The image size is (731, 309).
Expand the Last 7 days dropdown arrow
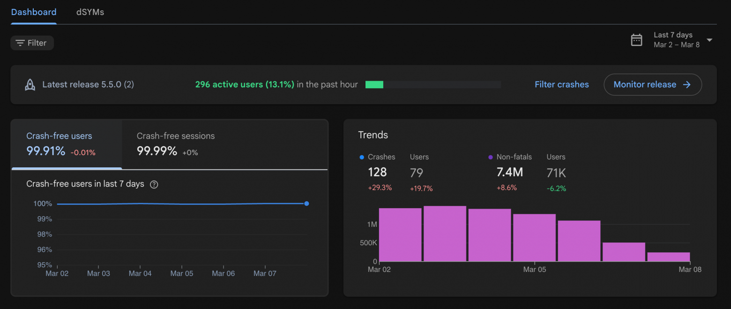coord(709,40)
